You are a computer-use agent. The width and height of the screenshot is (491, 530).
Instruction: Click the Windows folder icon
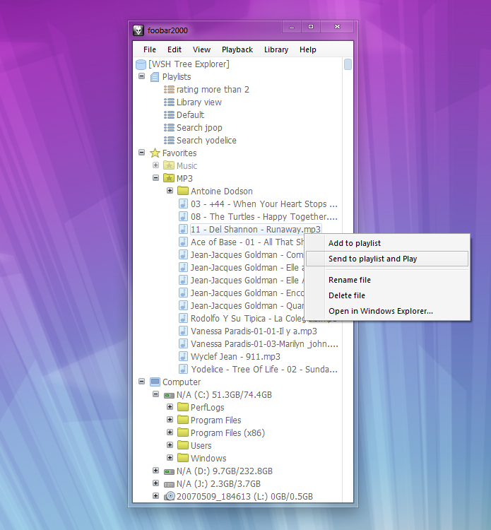(x=183, y=458)
